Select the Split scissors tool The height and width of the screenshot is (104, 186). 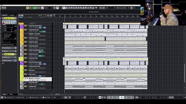(x=74, y=8)
